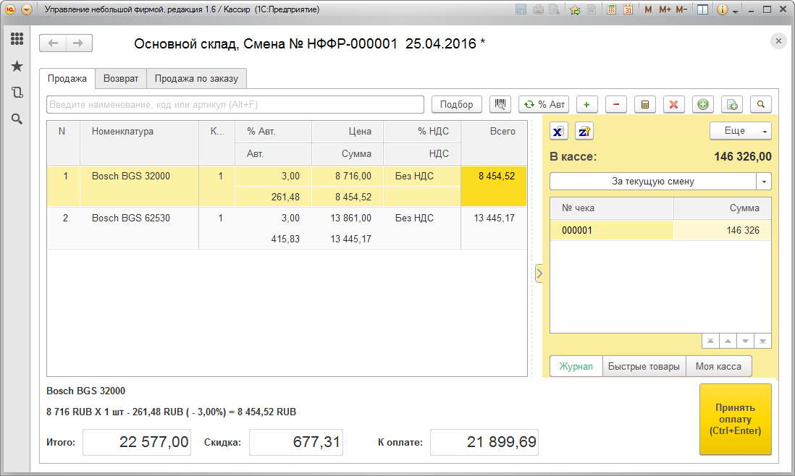Jump to first receipt arrow button

(x=710, y=341)
